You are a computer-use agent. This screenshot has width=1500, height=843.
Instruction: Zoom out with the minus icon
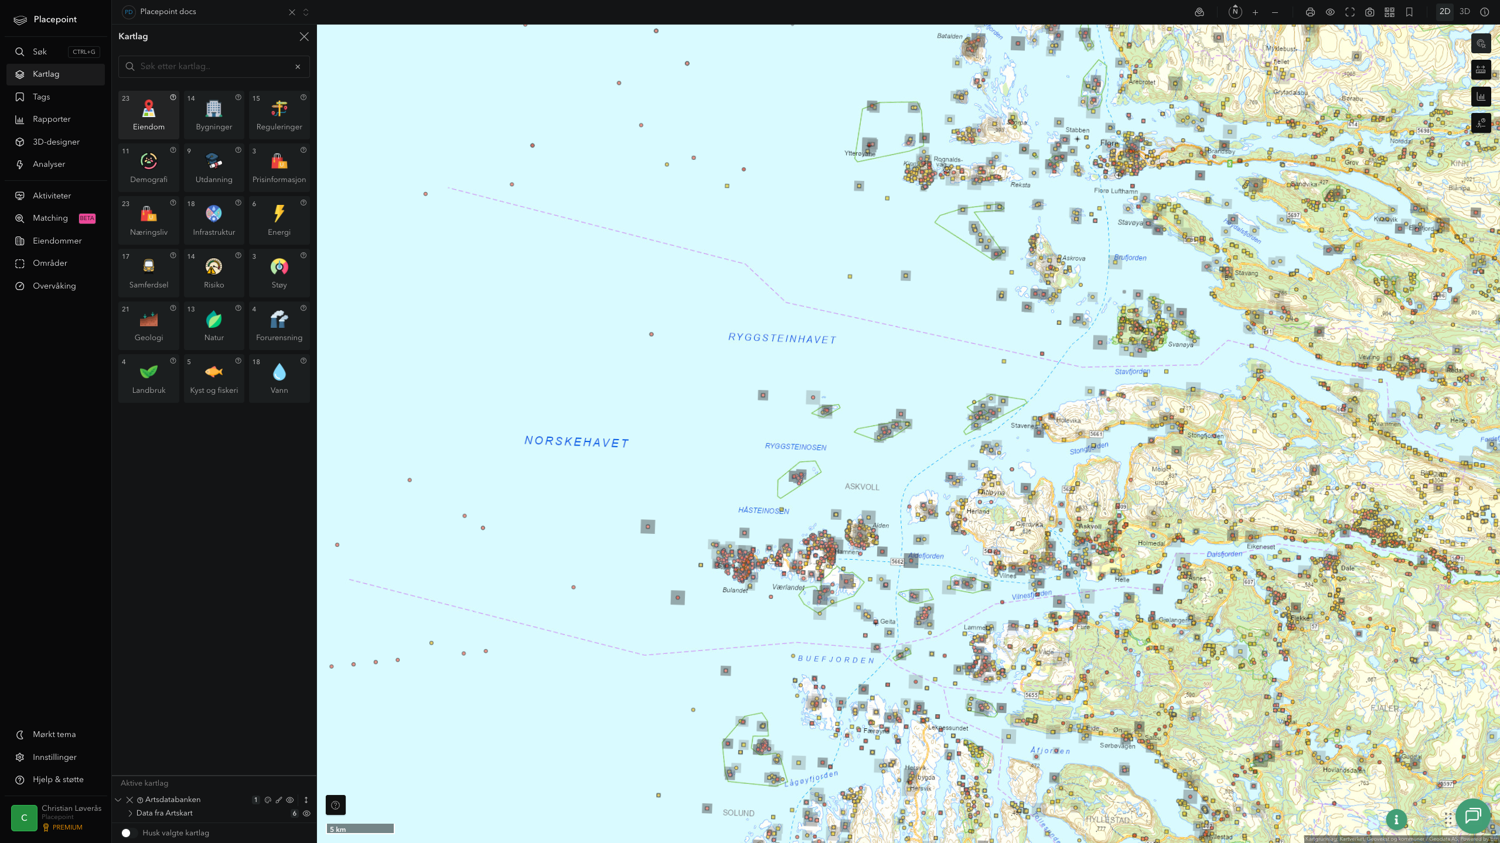pos(1275,12)
